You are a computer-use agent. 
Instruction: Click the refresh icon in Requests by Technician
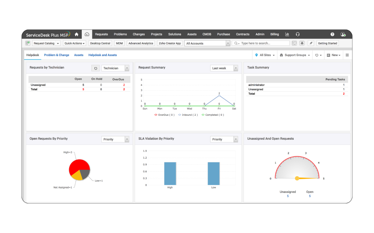coord(96,68)
